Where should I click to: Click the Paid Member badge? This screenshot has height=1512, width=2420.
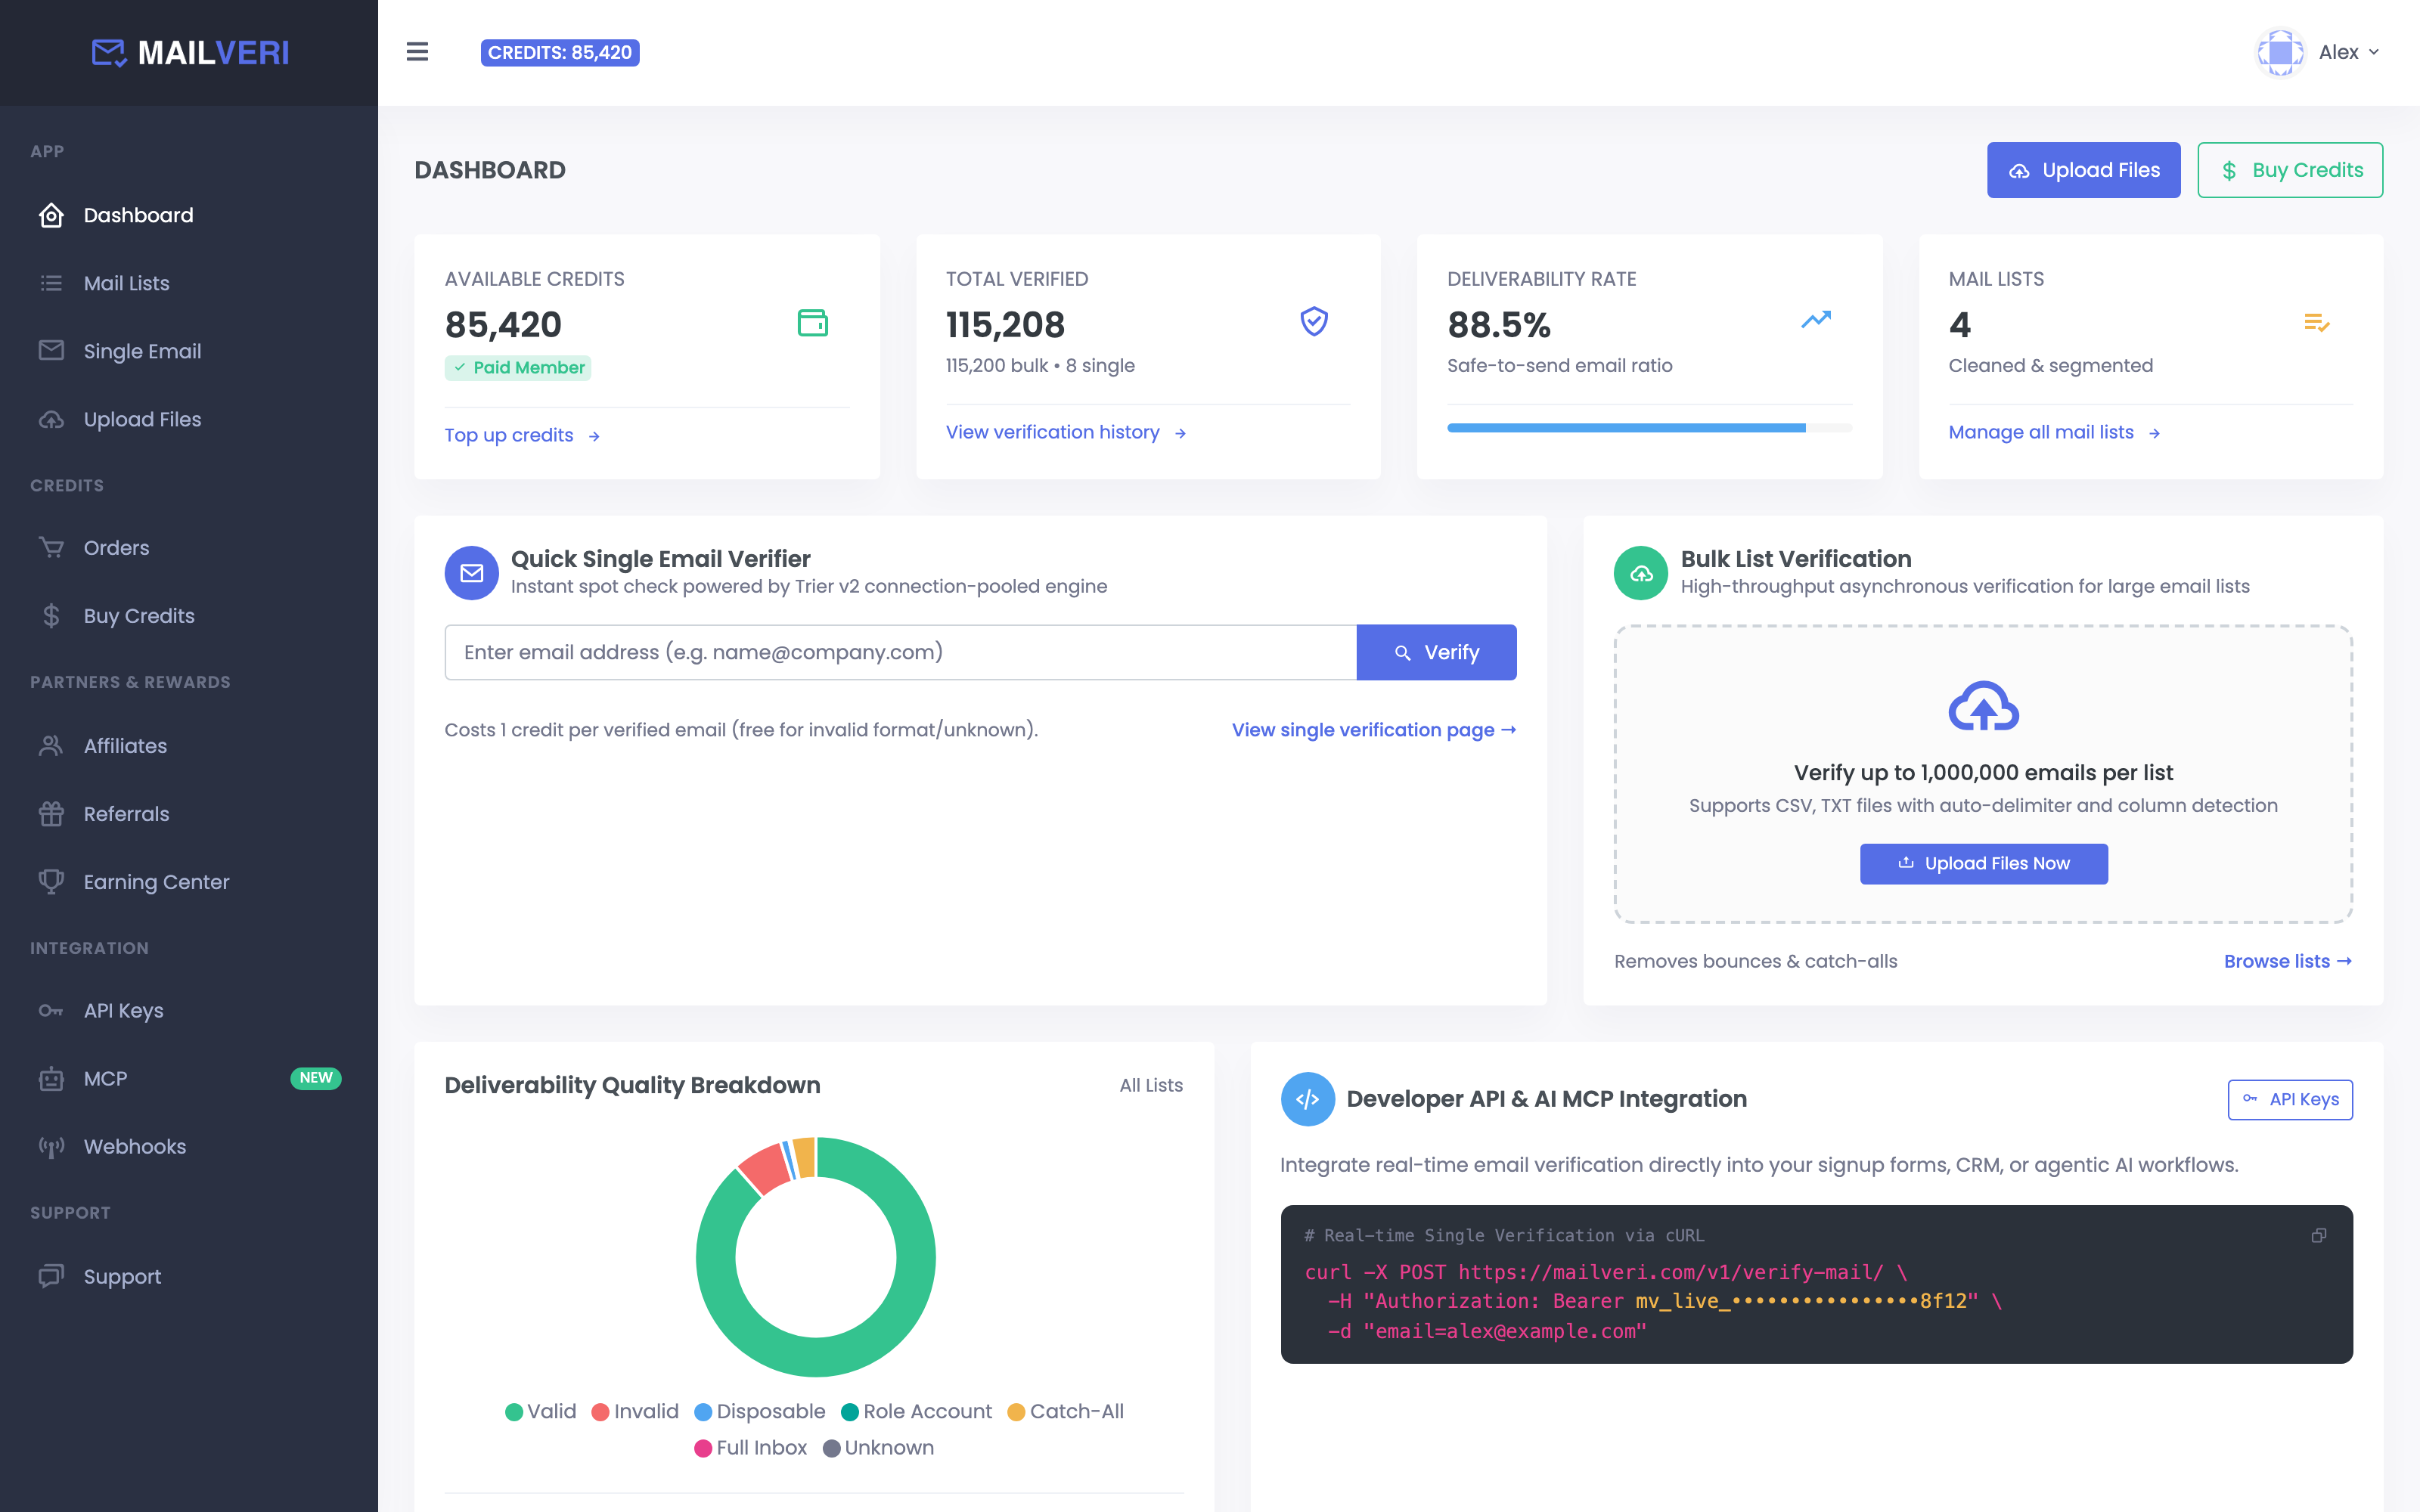(x=518, y=367)
